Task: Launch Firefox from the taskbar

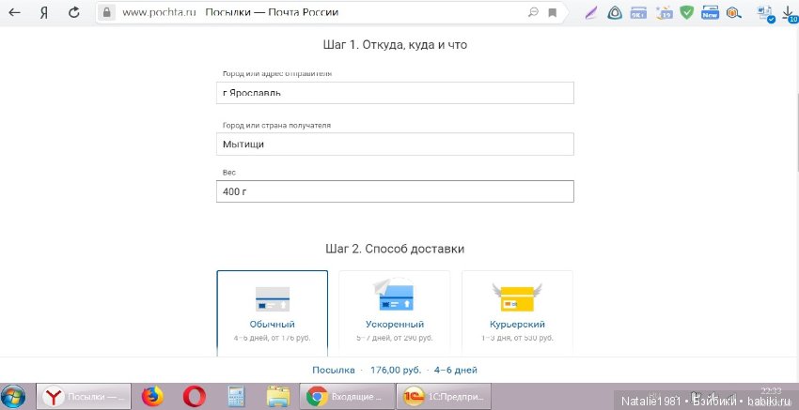Action: pos(152,397)
